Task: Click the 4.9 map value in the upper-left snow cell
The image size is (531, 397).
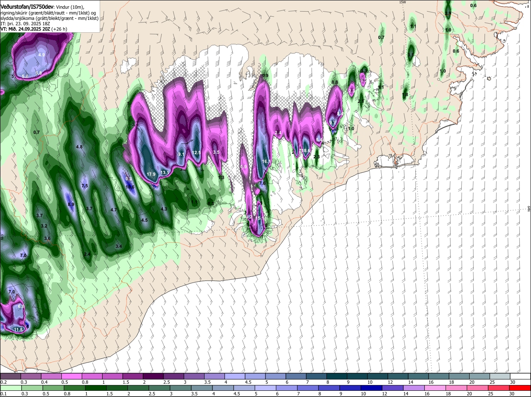Action: pyautogui.click(x=41, y=55)
